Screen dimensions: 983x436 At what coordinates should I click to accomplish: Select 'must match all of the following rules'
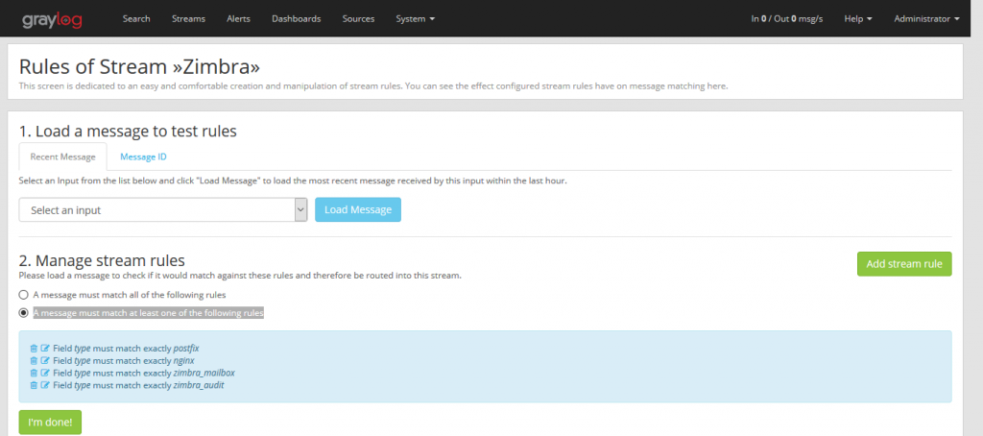point(24,294)
